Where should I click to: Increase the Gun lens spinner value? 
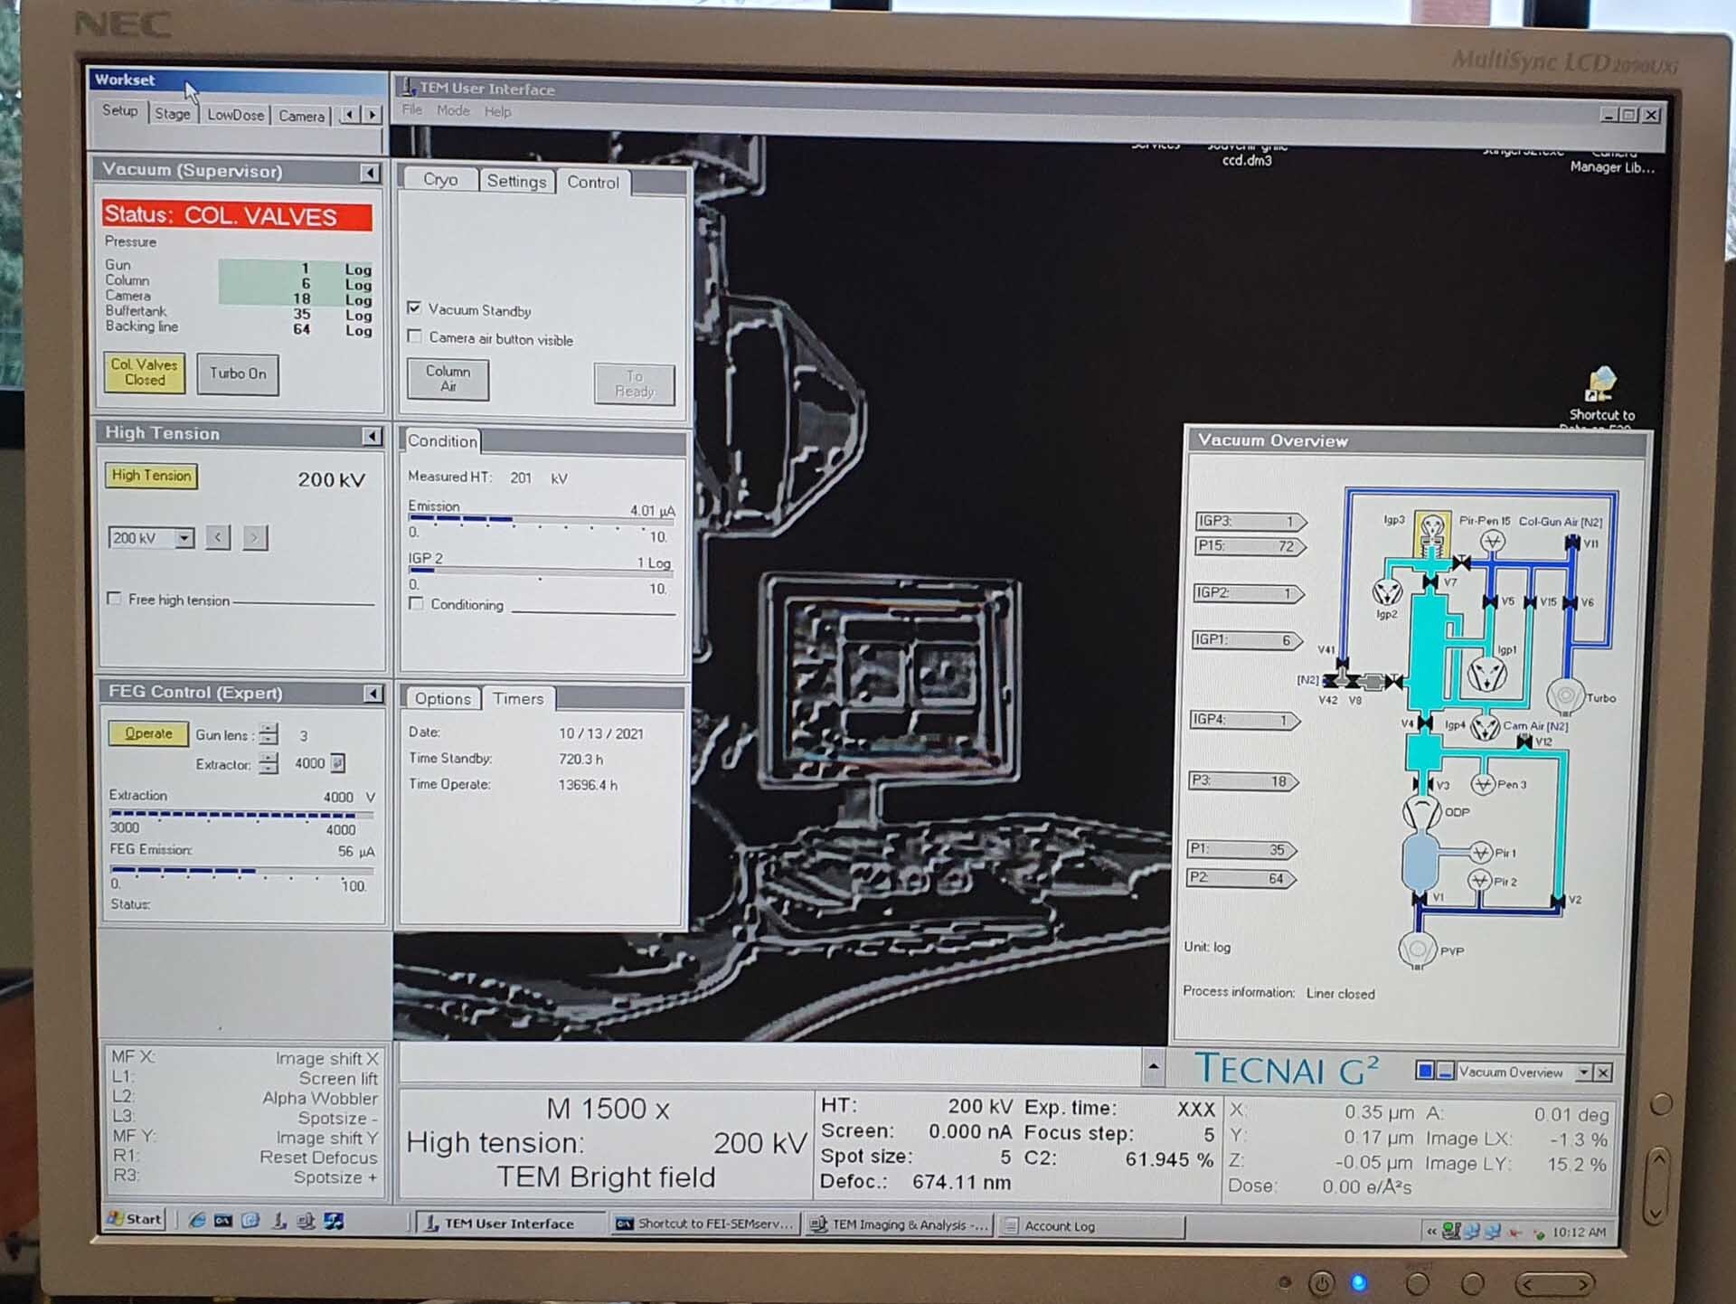point(269,729)
